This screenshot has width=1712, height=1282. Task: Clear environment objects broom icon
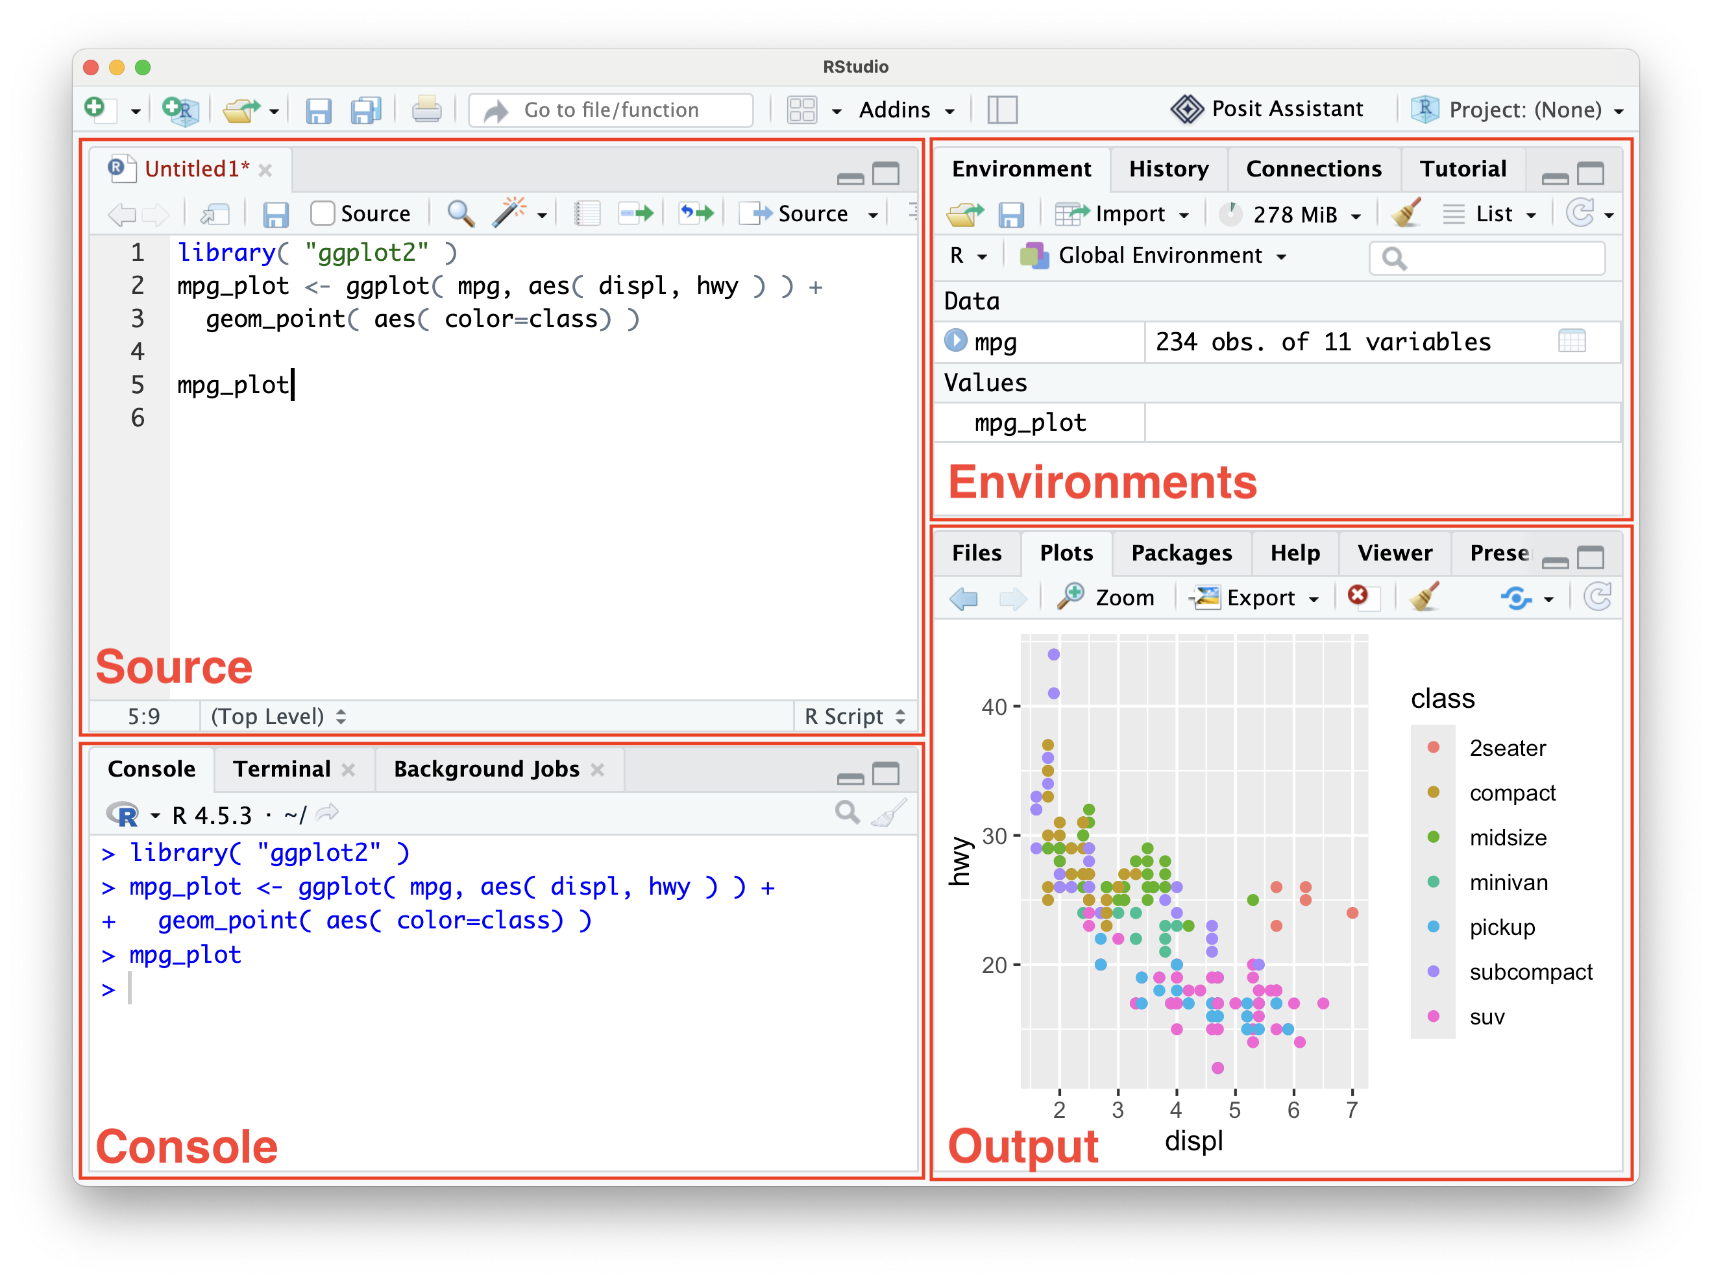click(x=1406, y=213)
